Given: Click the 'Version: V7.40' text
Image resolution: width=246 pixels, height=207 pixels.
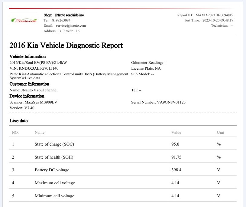Looking at the screenshot, I should point(22,108).
